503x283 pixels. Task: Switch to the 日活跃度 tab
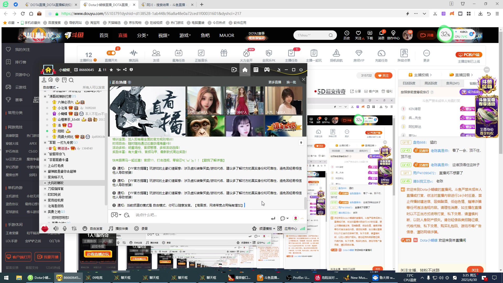click(x=409, y=83)
